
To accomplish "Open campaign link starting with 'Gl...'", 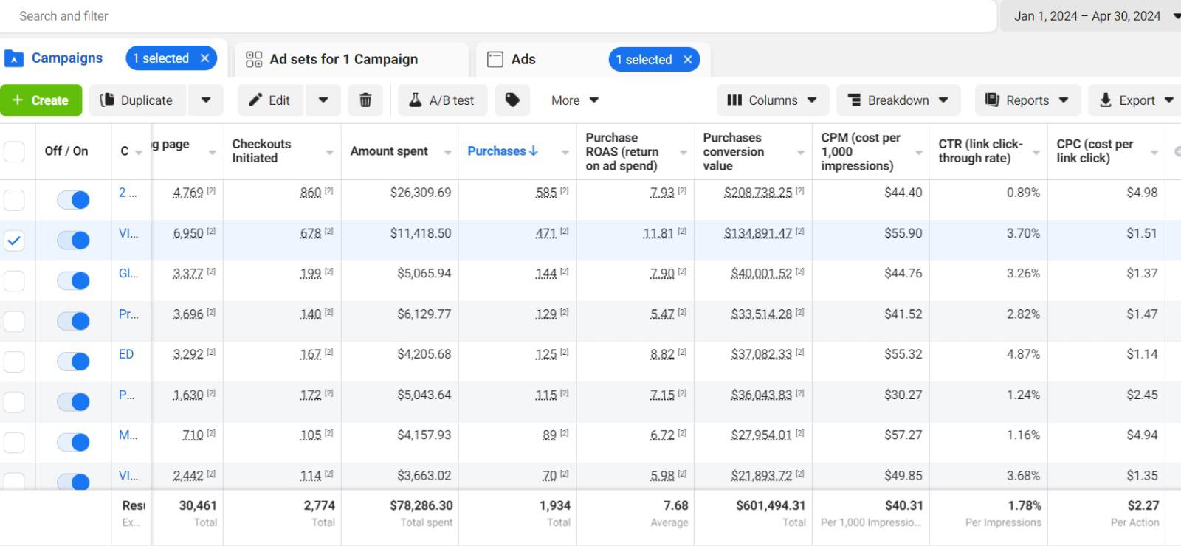I will 128,273.
